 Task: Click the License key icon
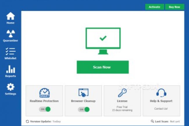(122, 93)
